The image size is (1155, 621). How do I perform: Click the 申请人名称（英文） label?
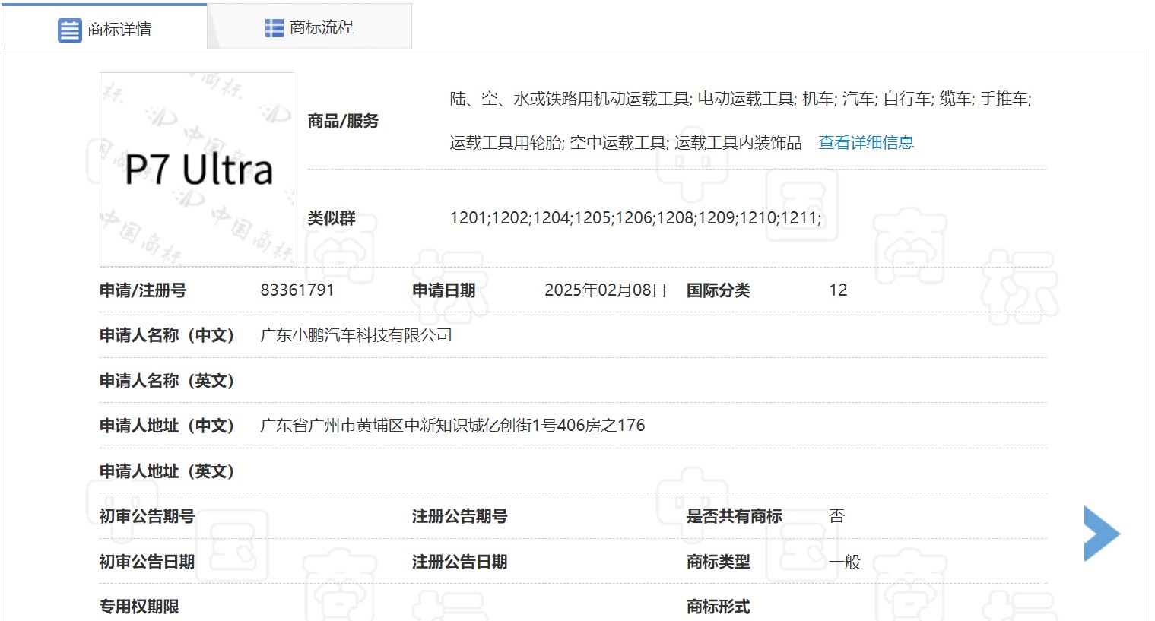coord(167,381)
